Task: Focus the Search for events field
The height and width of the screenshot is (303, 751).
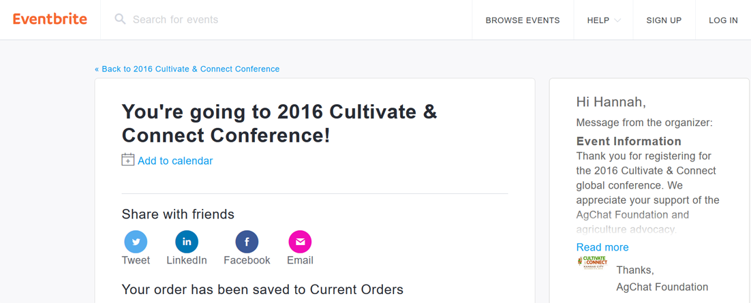Action: tap(286, 20)
